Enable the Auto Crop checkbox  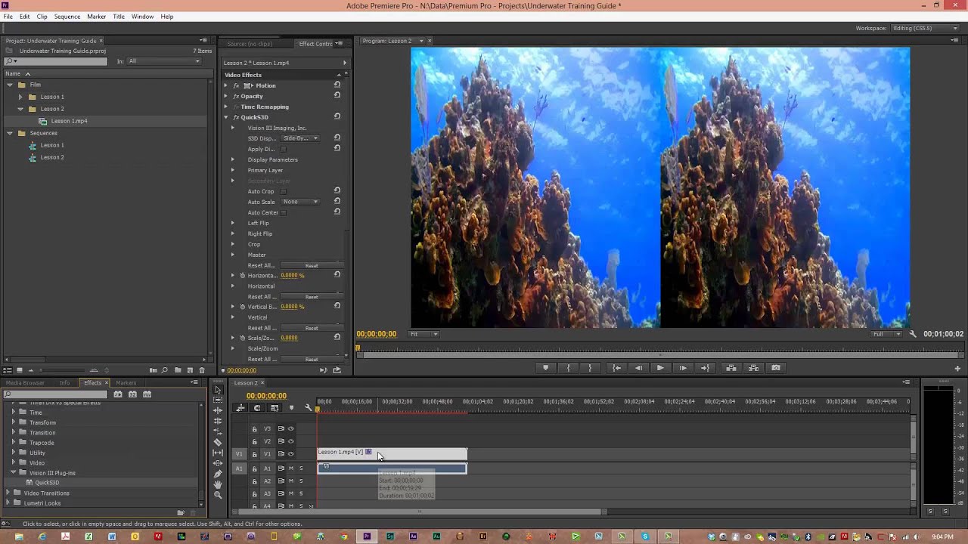[284, 191]
